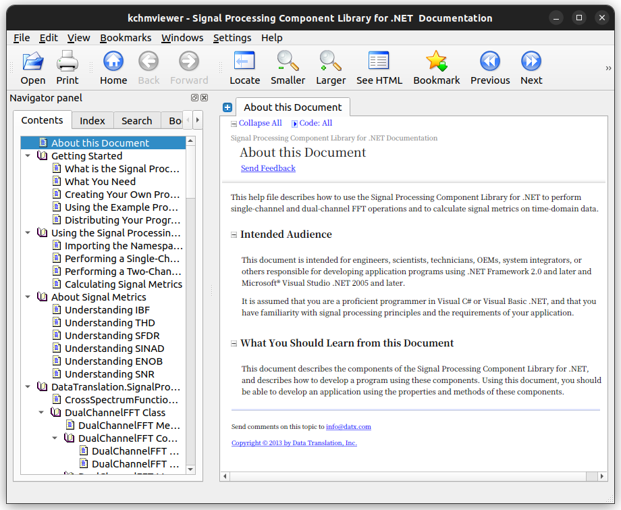Switch to the Search tab
Image resolution: width=621 pixels, height=510 pixels.
[x=136, y=120]
